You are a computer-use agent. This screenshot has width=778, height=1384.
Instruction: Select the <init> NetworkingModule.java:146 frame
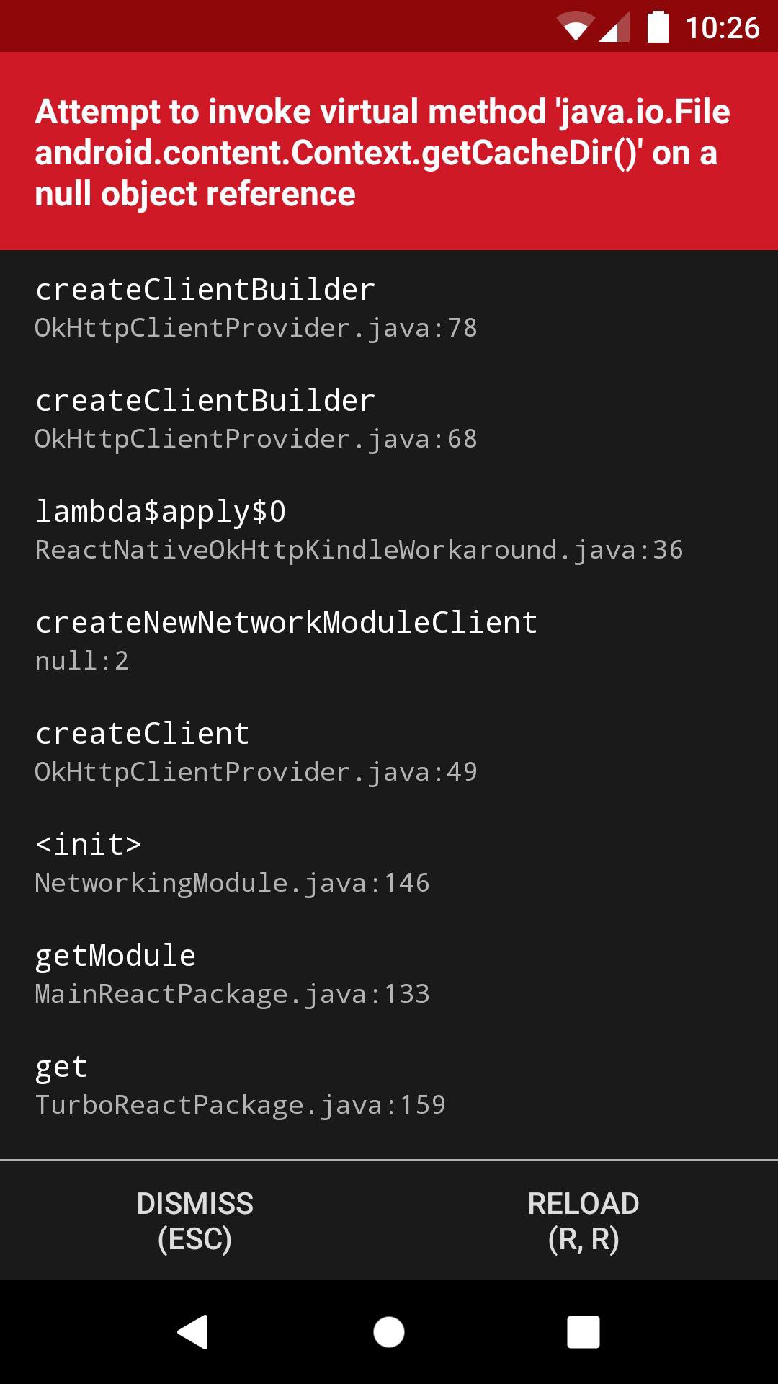tap(232, 863)
